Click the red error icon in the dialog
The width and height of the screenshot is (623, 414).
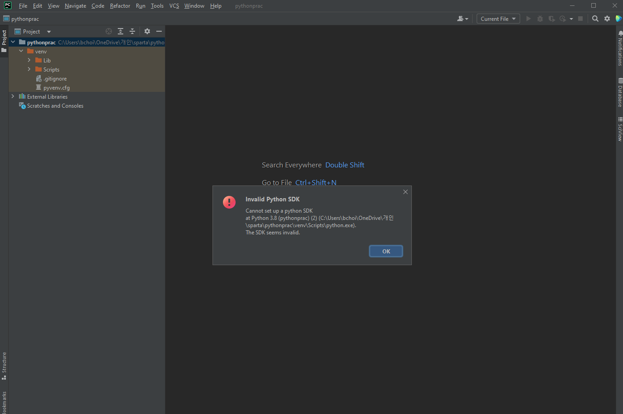click(229, 202)
